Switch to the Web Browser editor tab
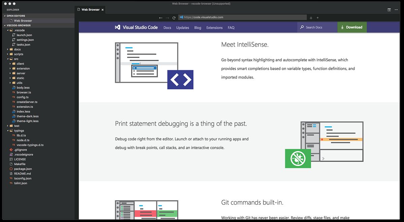 90,10
